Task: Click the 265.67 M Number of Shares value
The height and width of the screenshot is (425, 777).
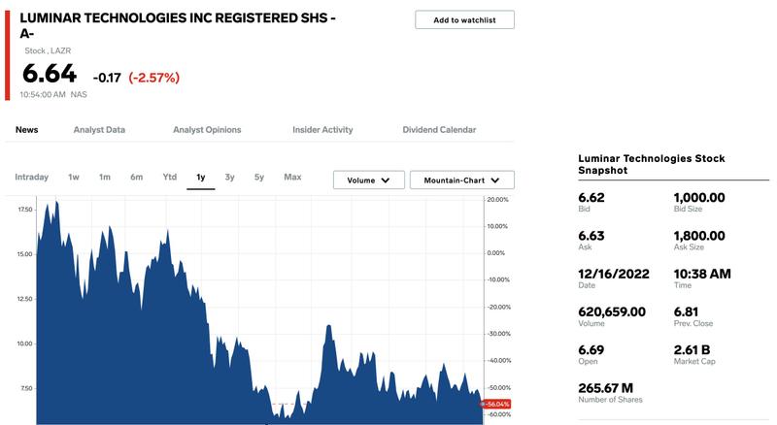Action: click(x=605, y=388)
